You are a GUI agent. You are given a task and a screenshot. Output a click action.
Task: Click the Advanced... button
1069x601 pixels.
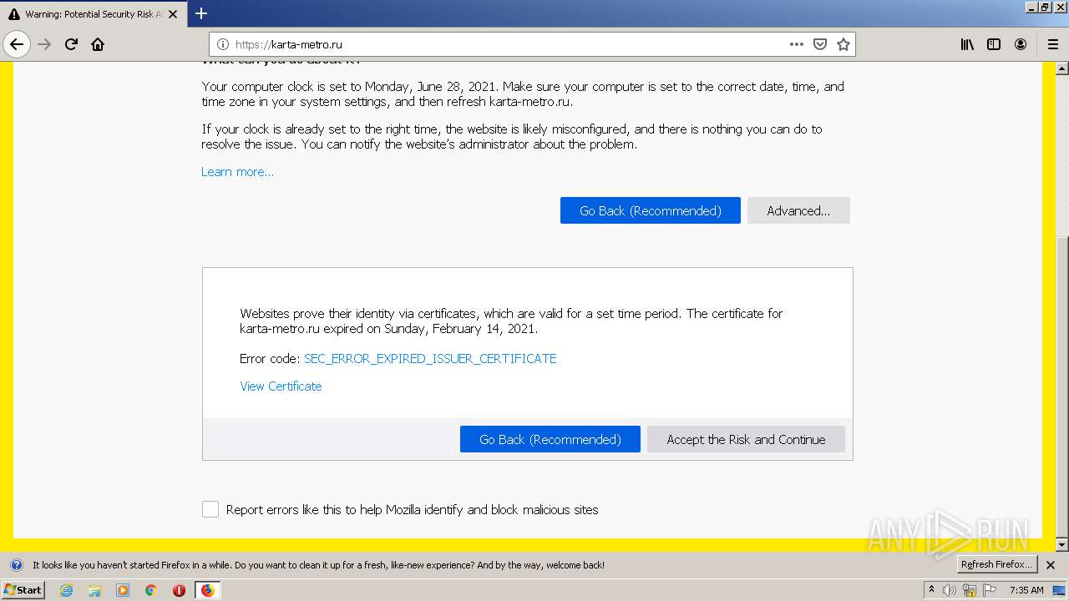(798, 210)
